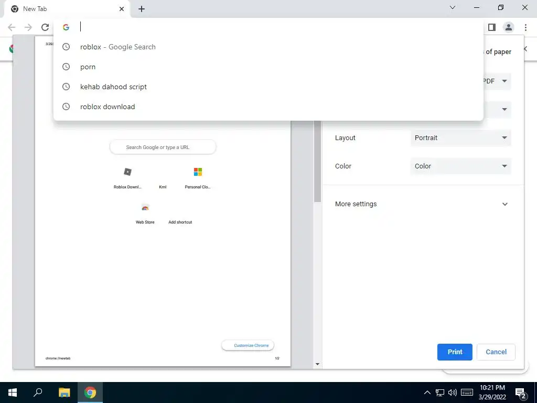Go back using the browser back arrow

[12, 27]
